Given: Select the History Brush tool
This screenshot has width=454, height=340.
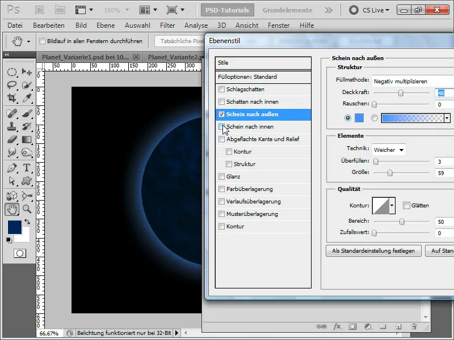Looking at the screenshot, I should click(27, 126).
